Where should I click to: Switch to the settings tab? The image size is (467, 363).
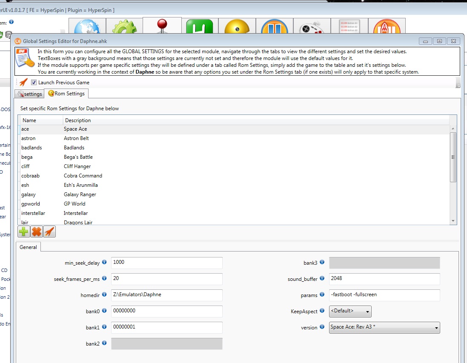(29, 94)
